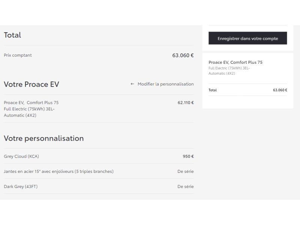Click the Proace EV, Comfort Plus 75 sidebar title
This screenshot has width=300, height=225.
coord(235,62)
